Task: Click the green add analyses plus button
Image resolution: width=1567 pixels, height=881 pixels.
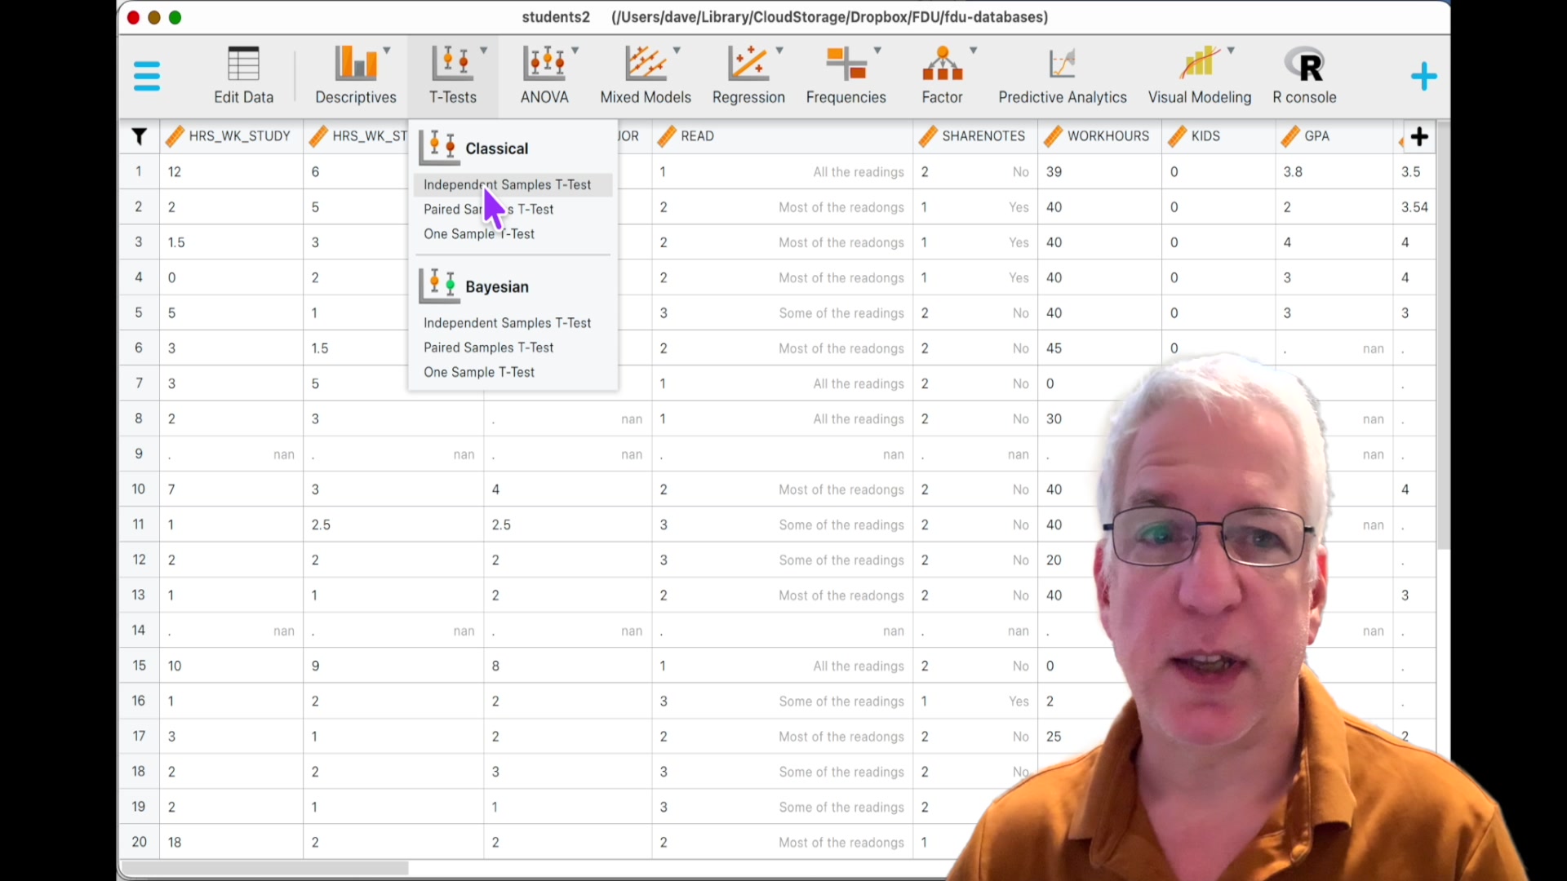Action: 1423,75
